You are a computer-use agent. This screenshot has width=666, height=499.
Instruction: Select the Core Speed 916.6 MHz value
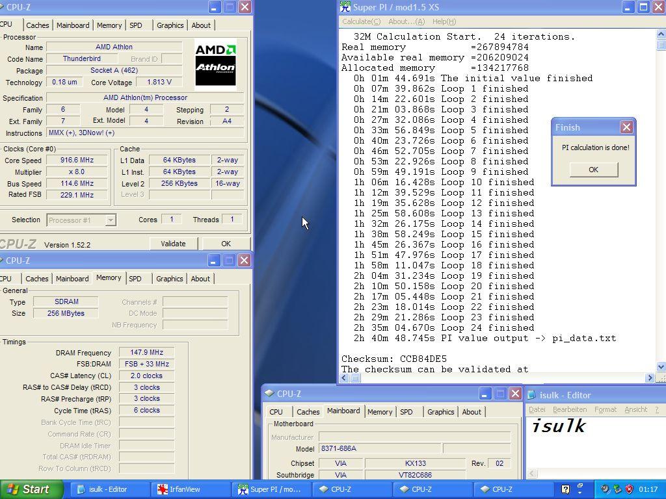[x=77, y=160]
